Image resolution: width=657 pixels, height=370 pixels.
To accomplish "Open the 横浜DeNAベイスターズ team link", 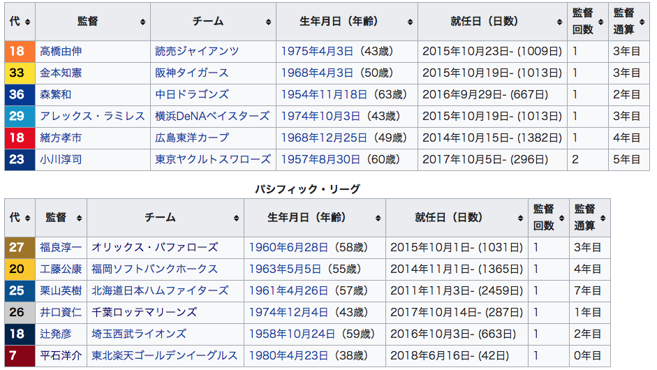I will (212, 116).
